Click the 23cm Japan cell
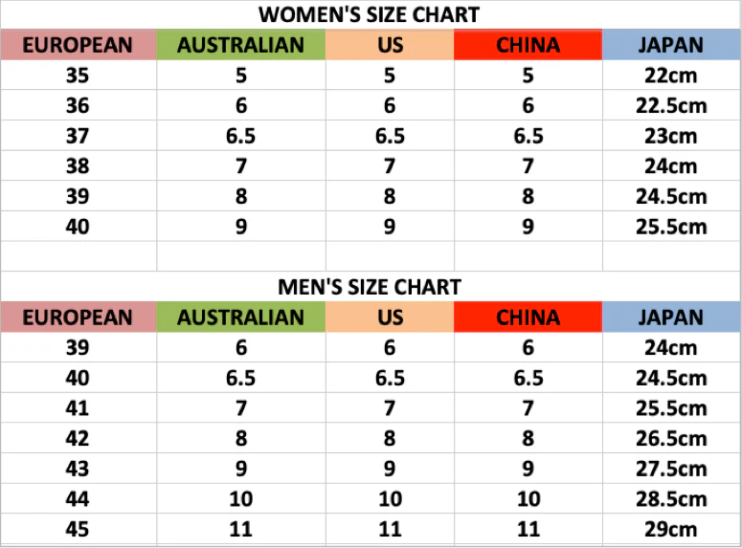This screenshot has height=548, width=742. [671, 136]
